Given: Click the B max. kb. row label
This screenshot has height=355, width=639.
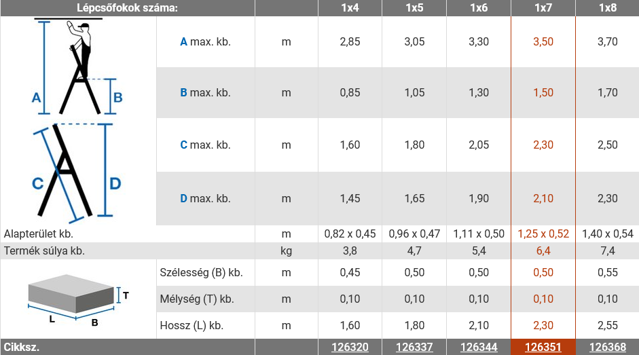Looking at the screenshot, I should (x=205, y=92).
